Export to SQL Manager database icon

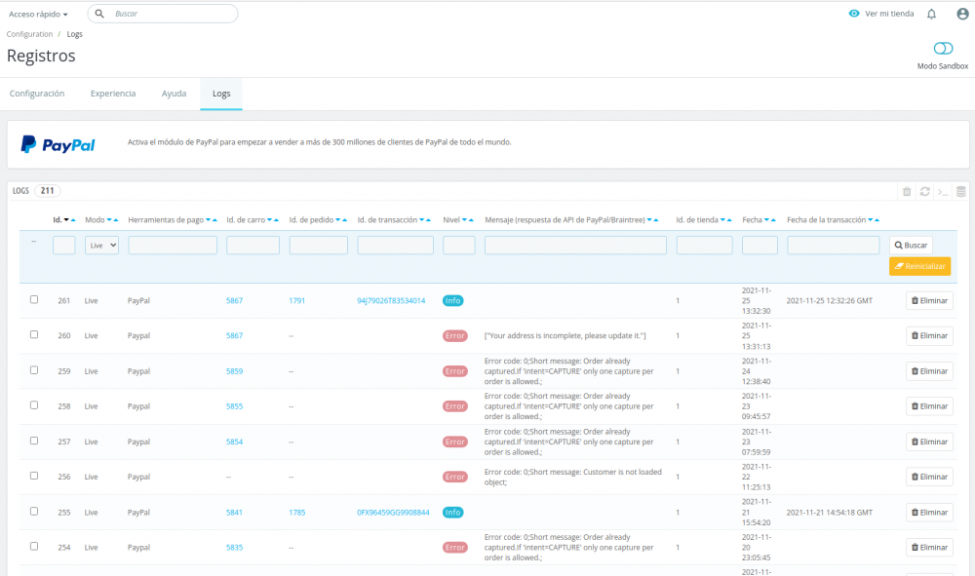click(x=960, y=191)
